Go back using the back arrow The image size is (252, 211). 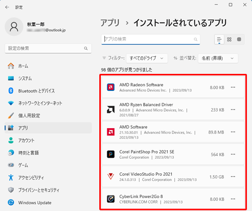[x=7, y=7]
